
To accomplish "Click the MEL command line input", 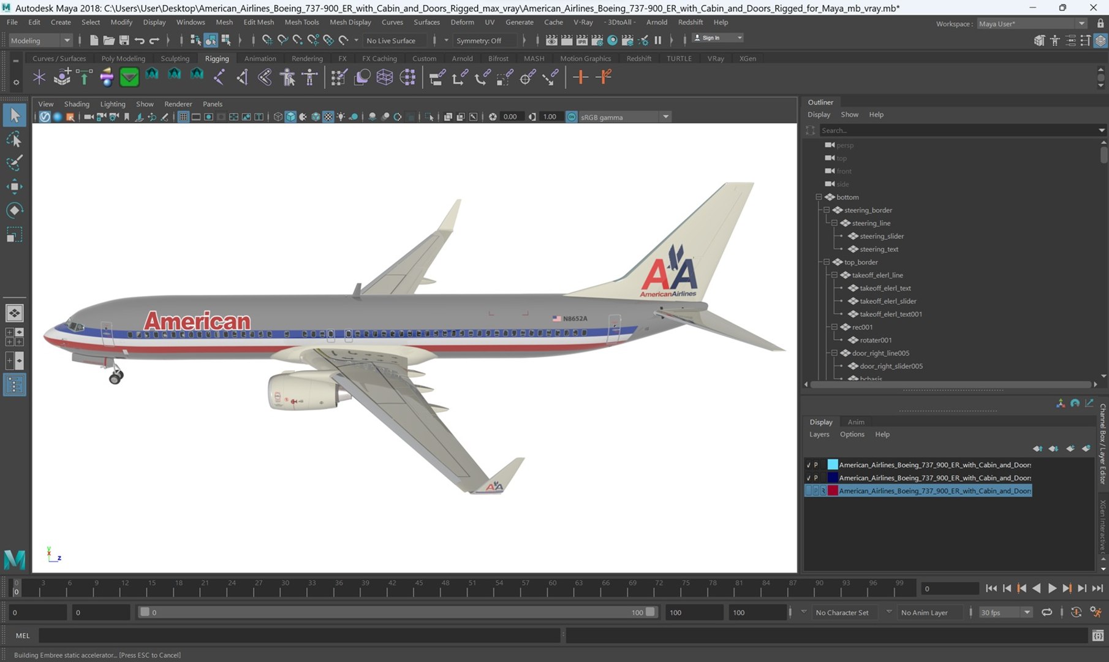I will 300,636.
